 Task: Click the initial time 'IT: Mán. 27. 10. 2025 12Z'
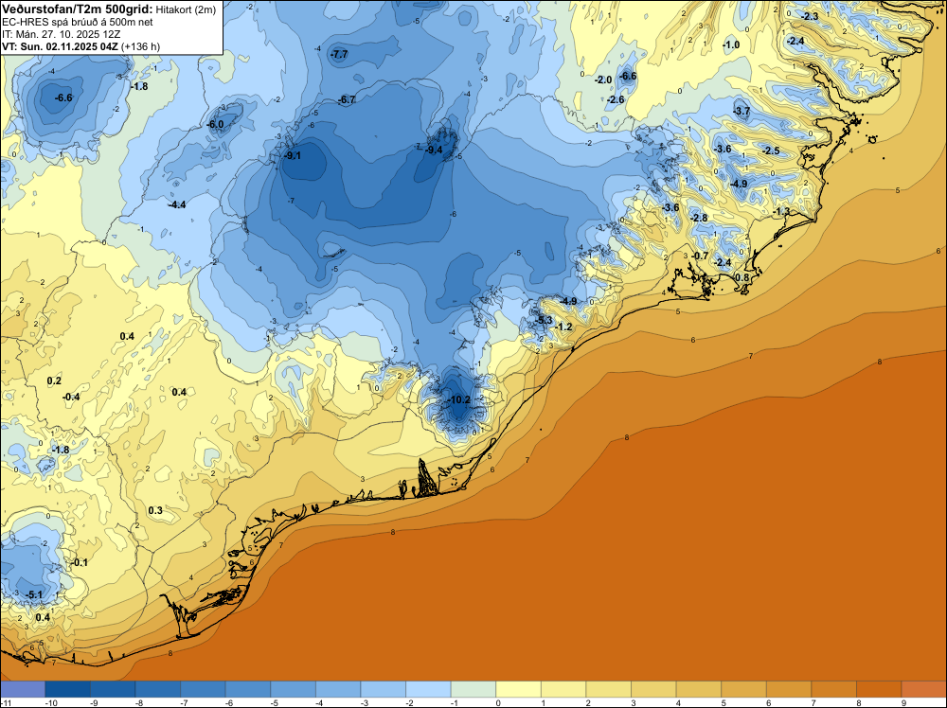(61, 34)
